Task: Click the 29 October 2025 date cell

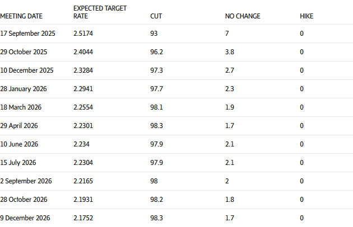Action: tap(24, 52)
